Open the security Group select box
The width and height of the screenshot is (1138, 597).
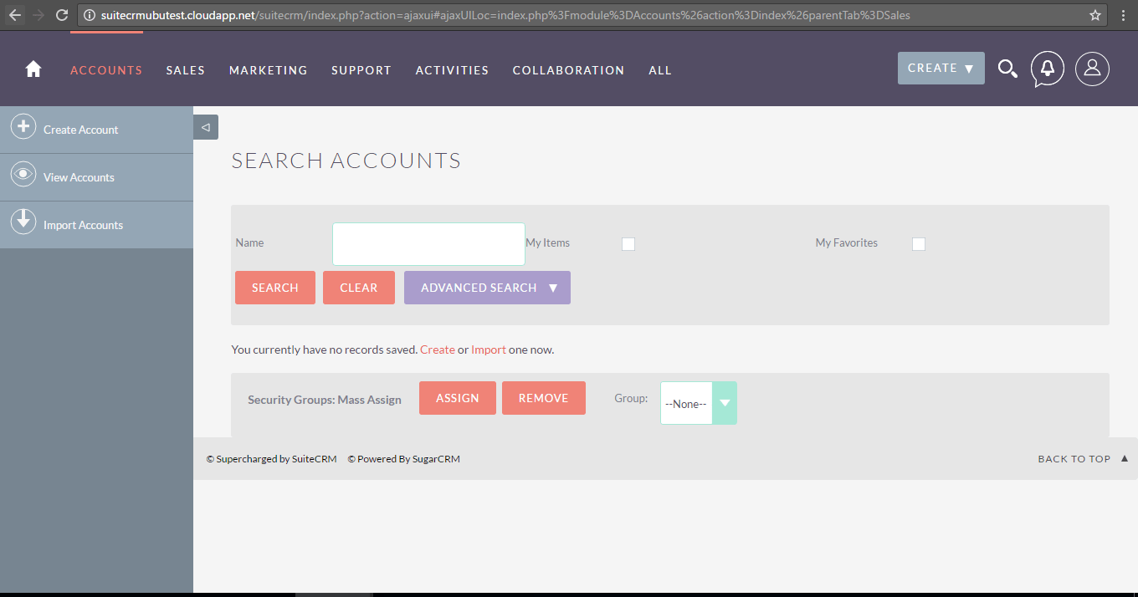pos(698,403)
